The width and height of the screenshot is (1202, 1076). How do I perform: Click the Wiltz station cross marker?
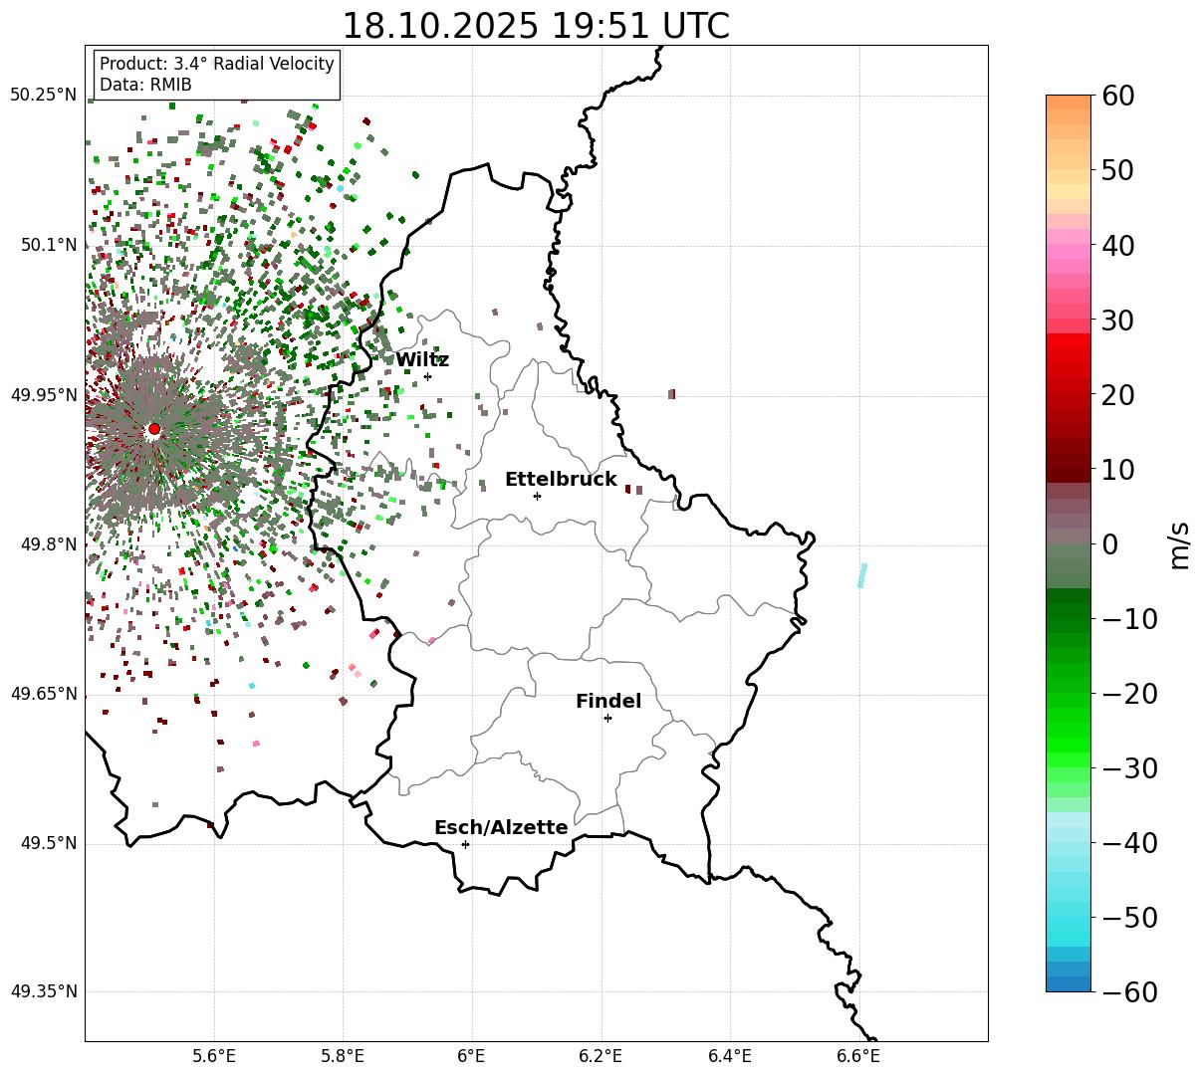[x=427, y=376]
